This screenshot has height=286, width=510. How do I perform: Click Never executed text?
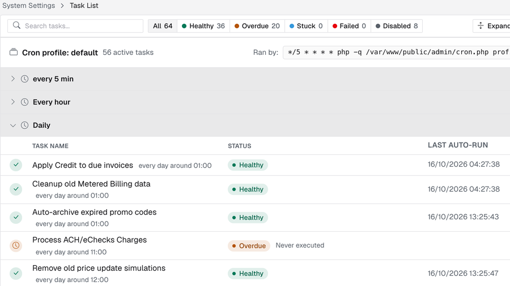tap(300, 245)
